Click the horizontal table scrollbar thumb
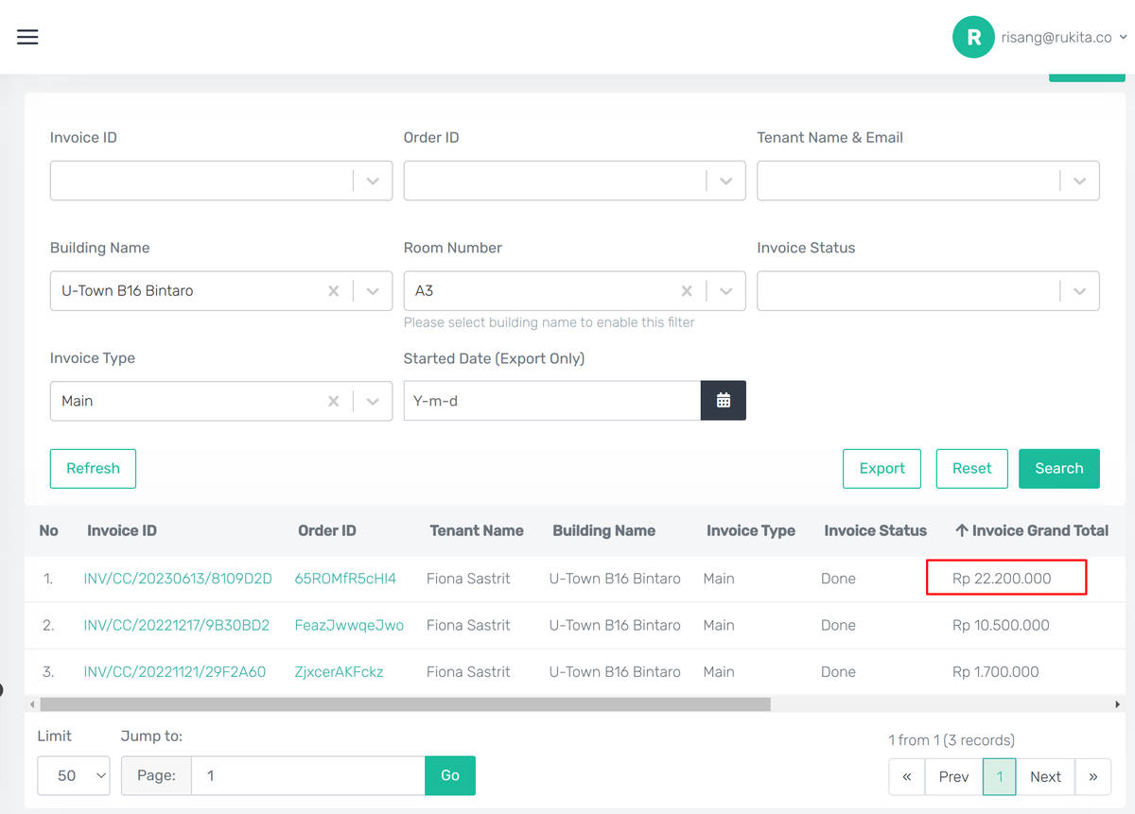Screen dimensions: 1135x814 click(x=405, y=704)
